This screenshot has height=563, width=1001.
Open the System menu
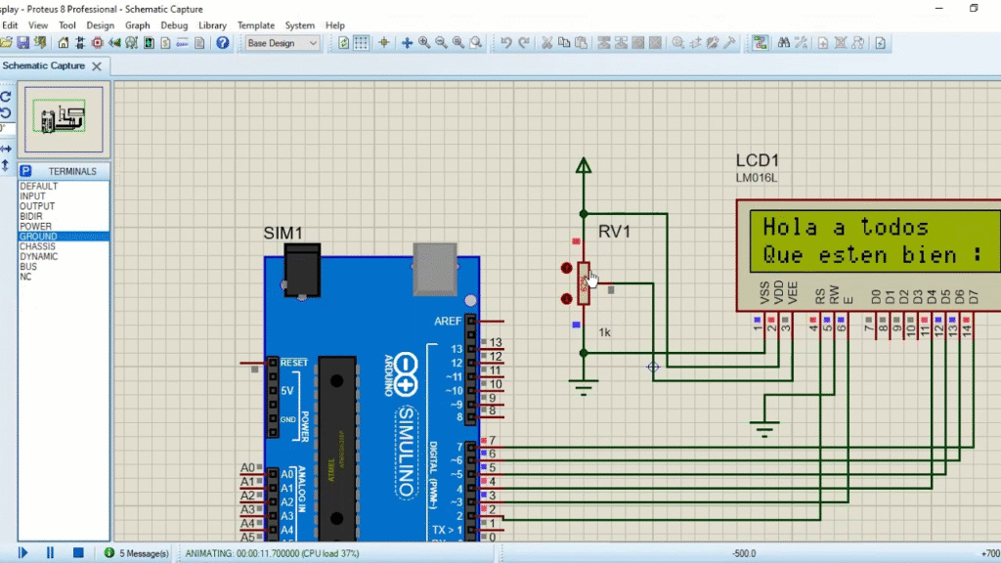(300, 25)
